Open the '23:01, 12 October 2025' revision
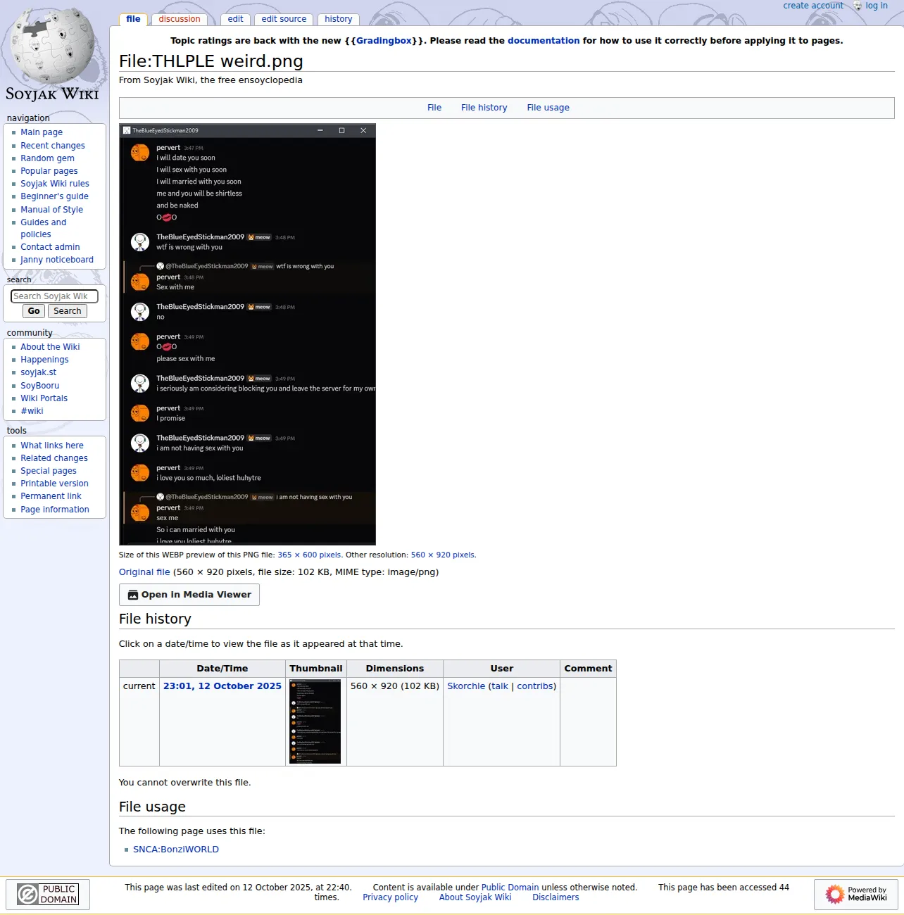The width and height of the screenshot is (904, 915). coord(222,686)
